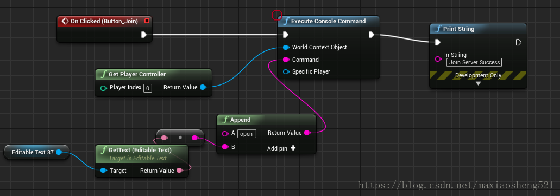Click the red delegate pin on On Clicked node
The image size is (560, 196).
(147, 21)
